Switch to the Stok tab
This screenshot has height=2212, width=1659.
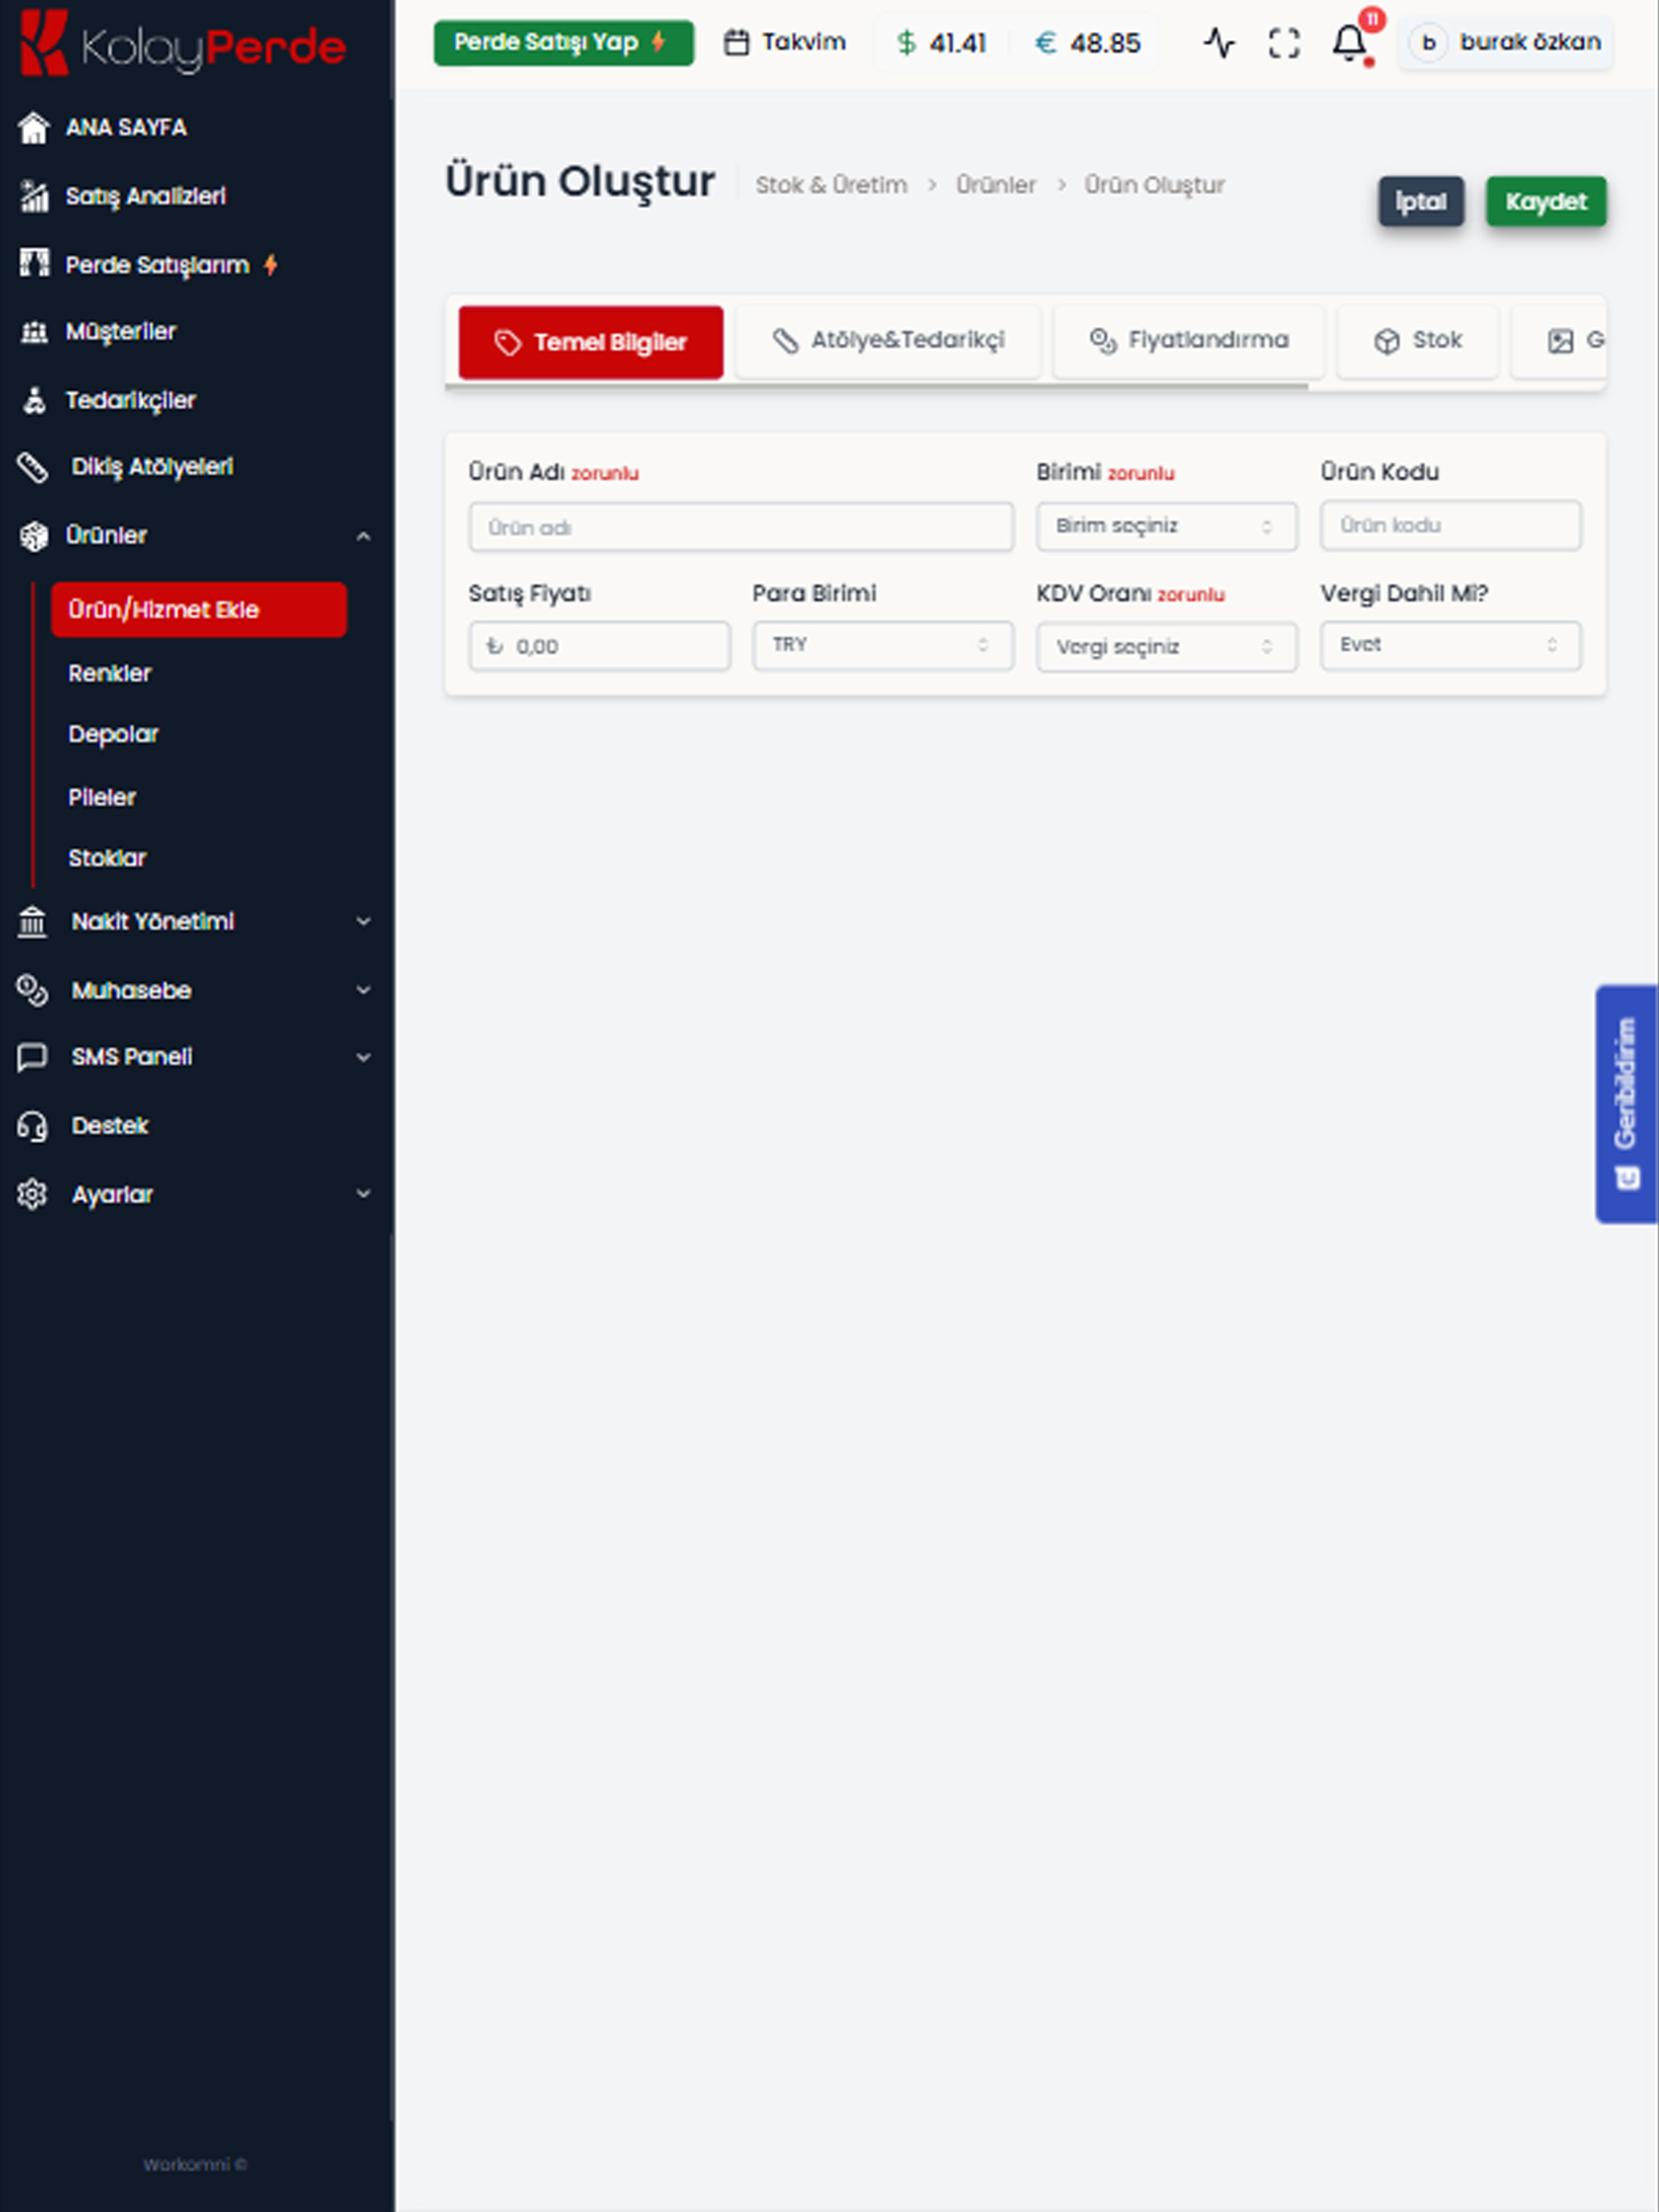pyautogui.click(x=1417, y=342)
